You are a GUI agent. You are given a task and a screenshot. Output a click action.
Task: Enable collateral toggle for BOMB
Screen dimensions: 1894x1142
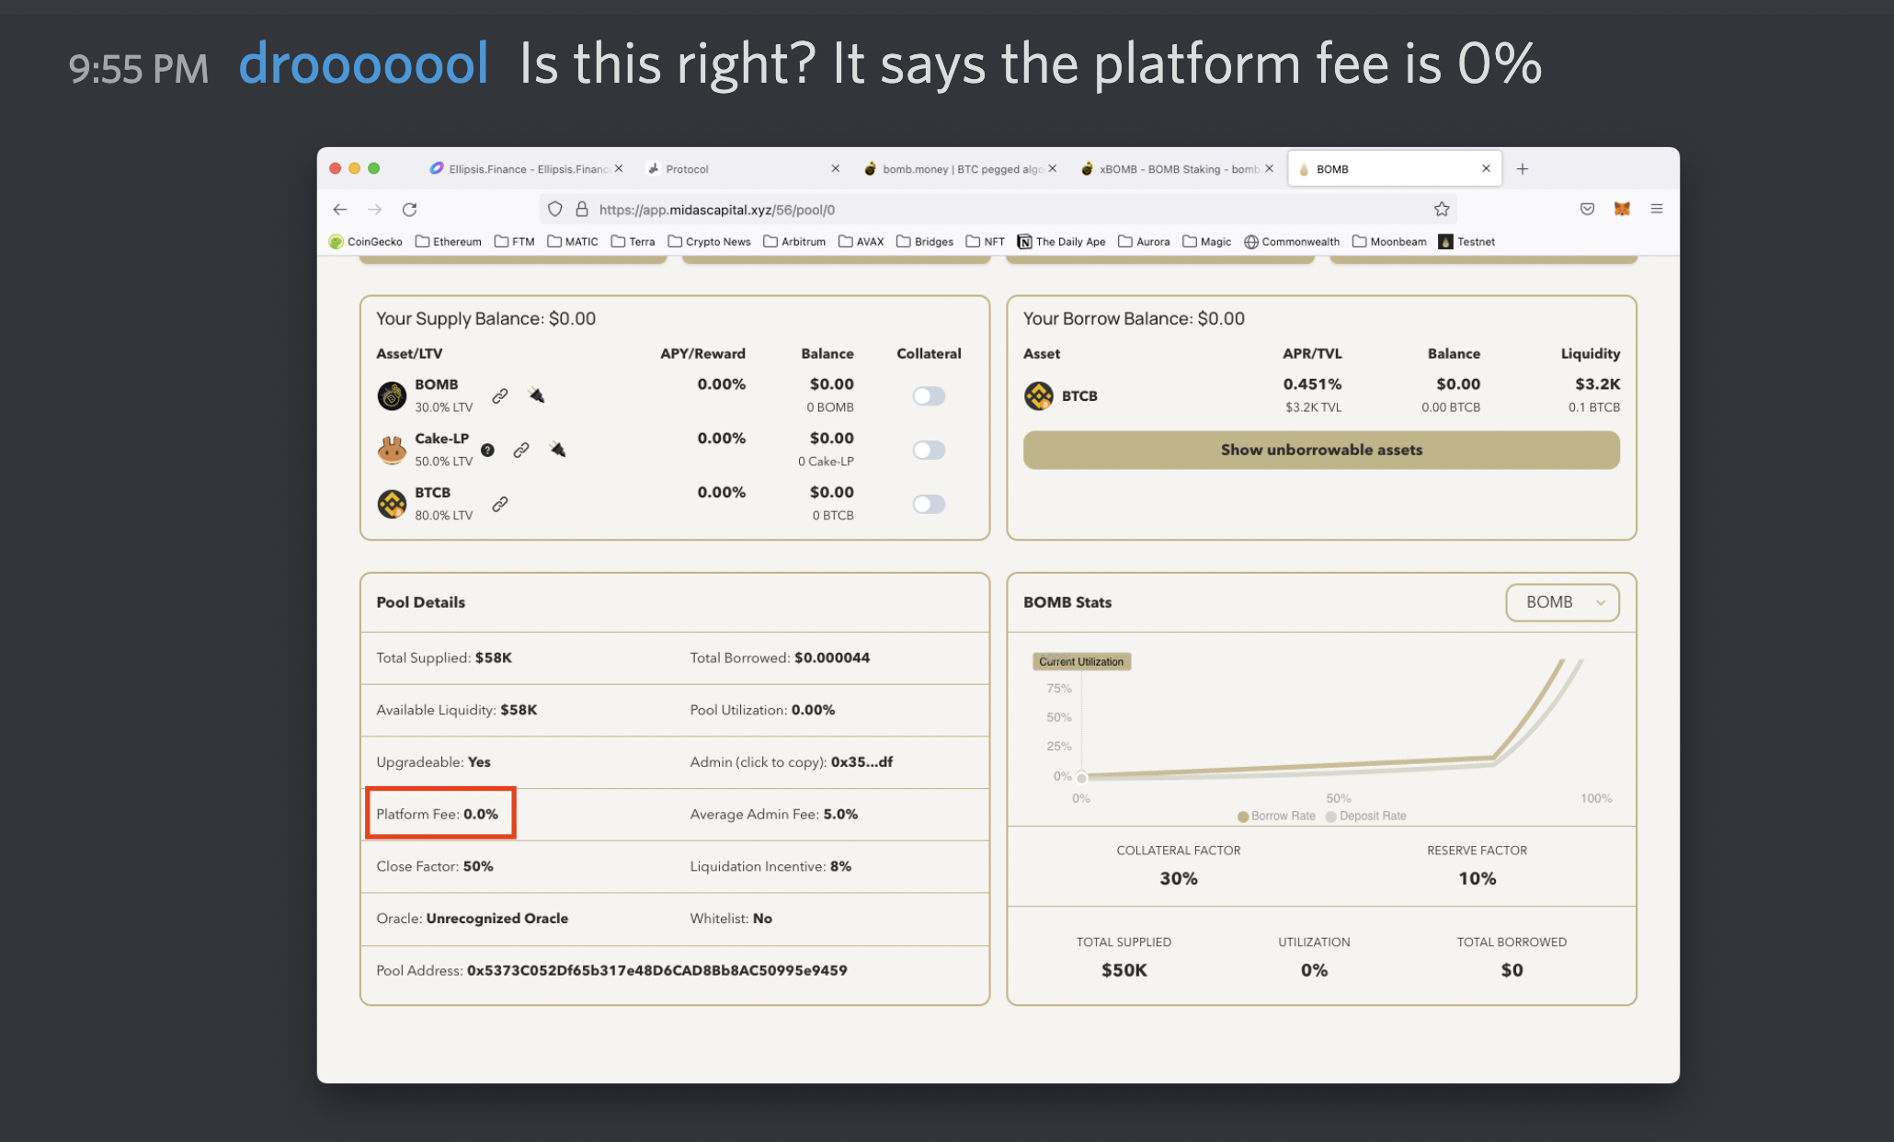click(x=929, y=395)
